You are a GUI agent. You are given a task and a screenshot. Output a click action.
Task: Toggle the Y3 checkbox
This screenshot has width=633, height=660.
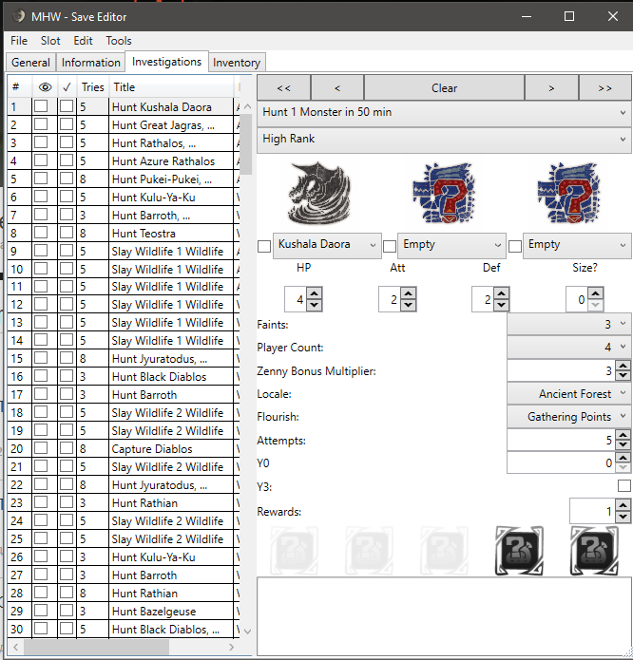pyautogui.click(x=624, y=485)
